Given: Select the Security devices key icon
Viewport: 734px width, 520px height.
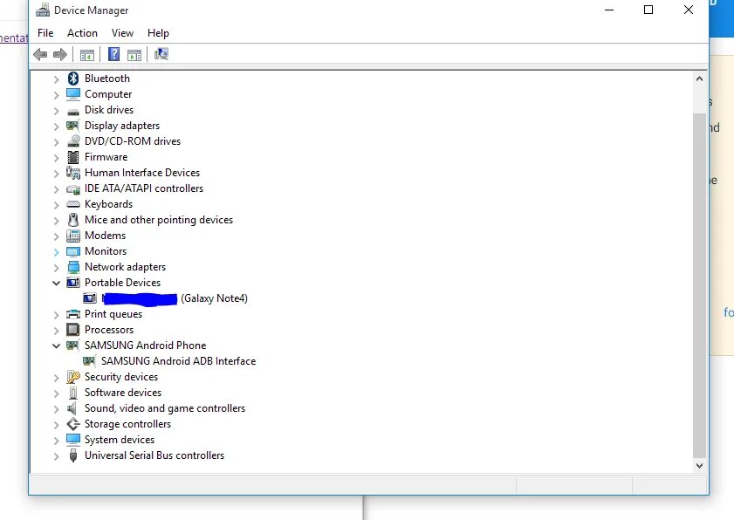Looking at the screenshot, I should pos(73,377).
